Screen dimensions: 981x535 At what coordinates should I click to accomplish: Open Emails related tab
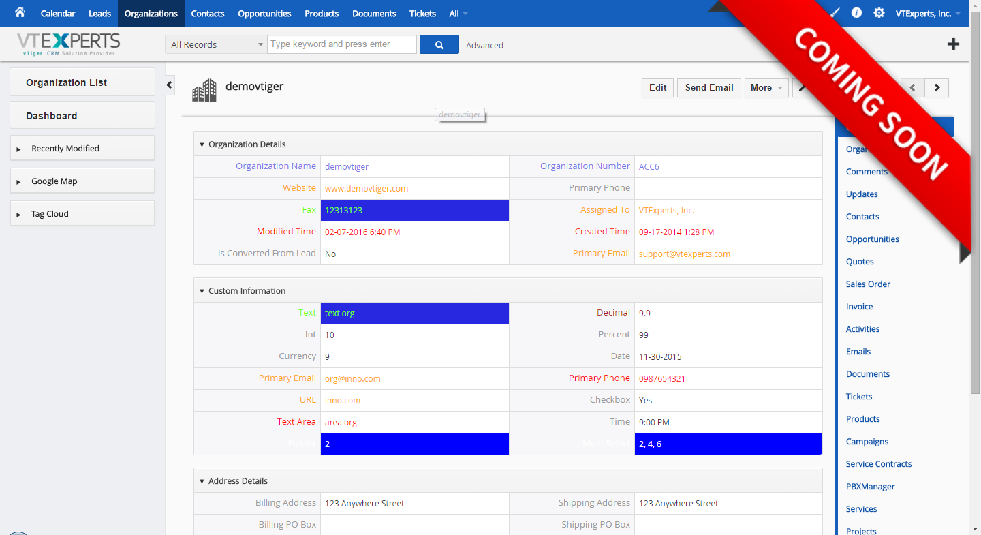[x=858, y=352]
